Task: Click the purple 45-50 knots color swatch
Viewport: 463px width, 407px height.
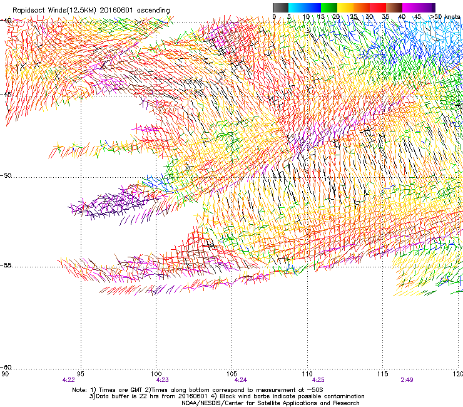Action: point(425,8)
